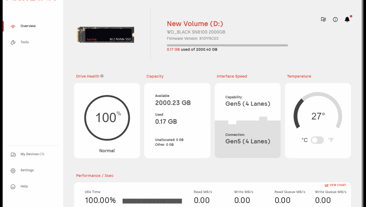This screenshot has width=366, height=207.
Task: Click the Read MB/s 0.00 value
Action: [x=202, y=200]
